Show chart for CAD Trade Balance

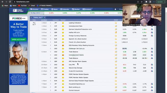click(x=152, y=52)
